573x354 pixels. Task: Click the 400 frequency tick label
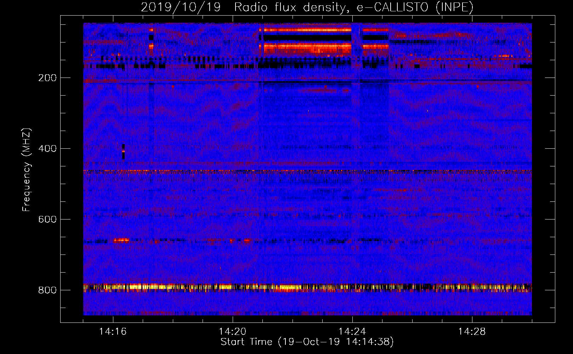[x=47, y=149]
